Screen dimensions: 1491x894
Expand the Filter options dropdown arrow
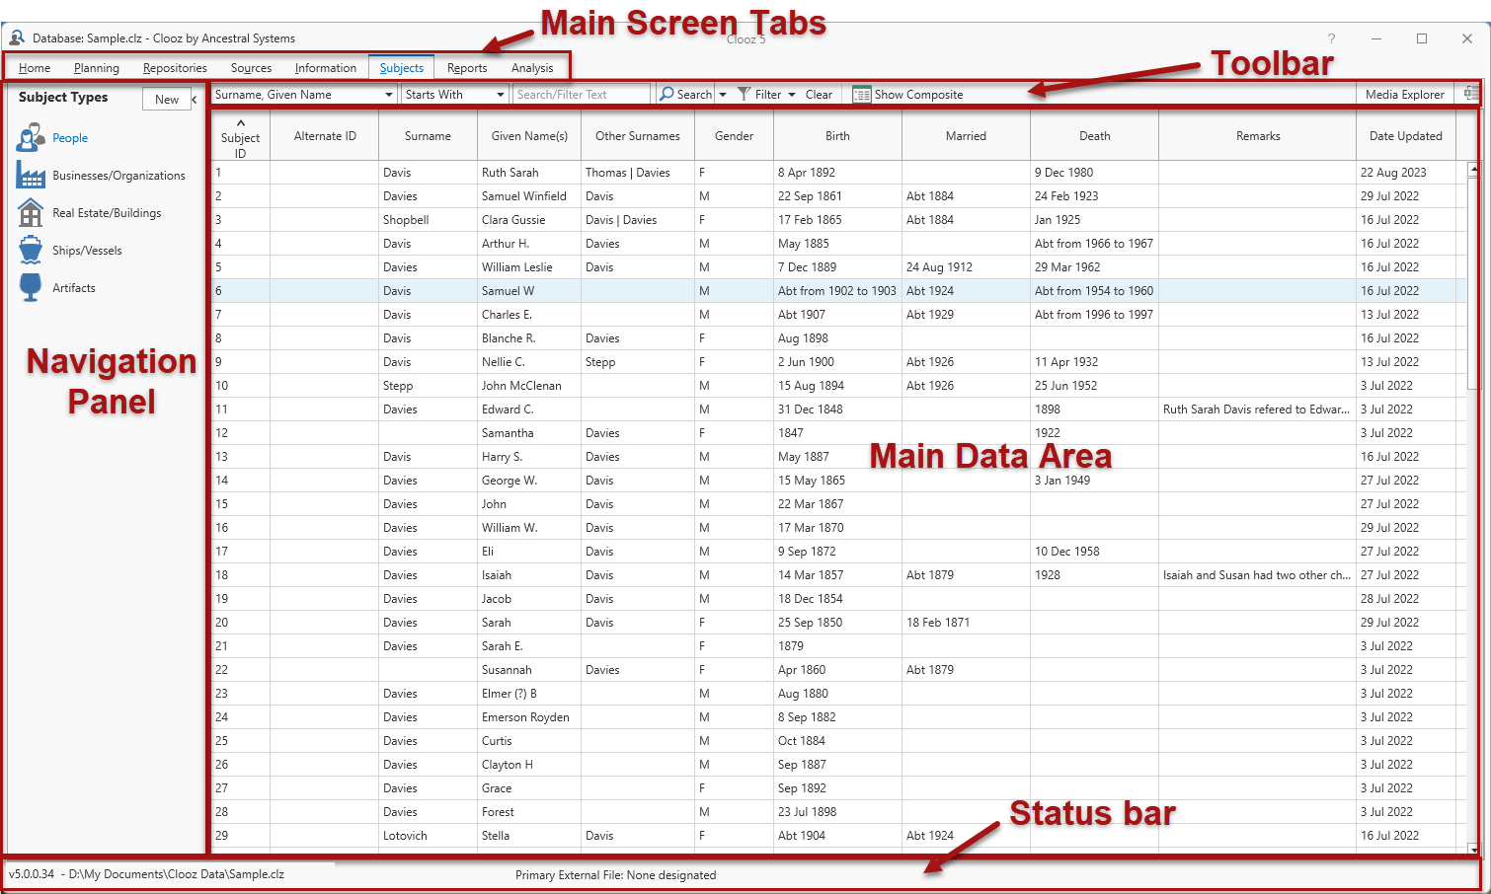[x=792, y=95]
